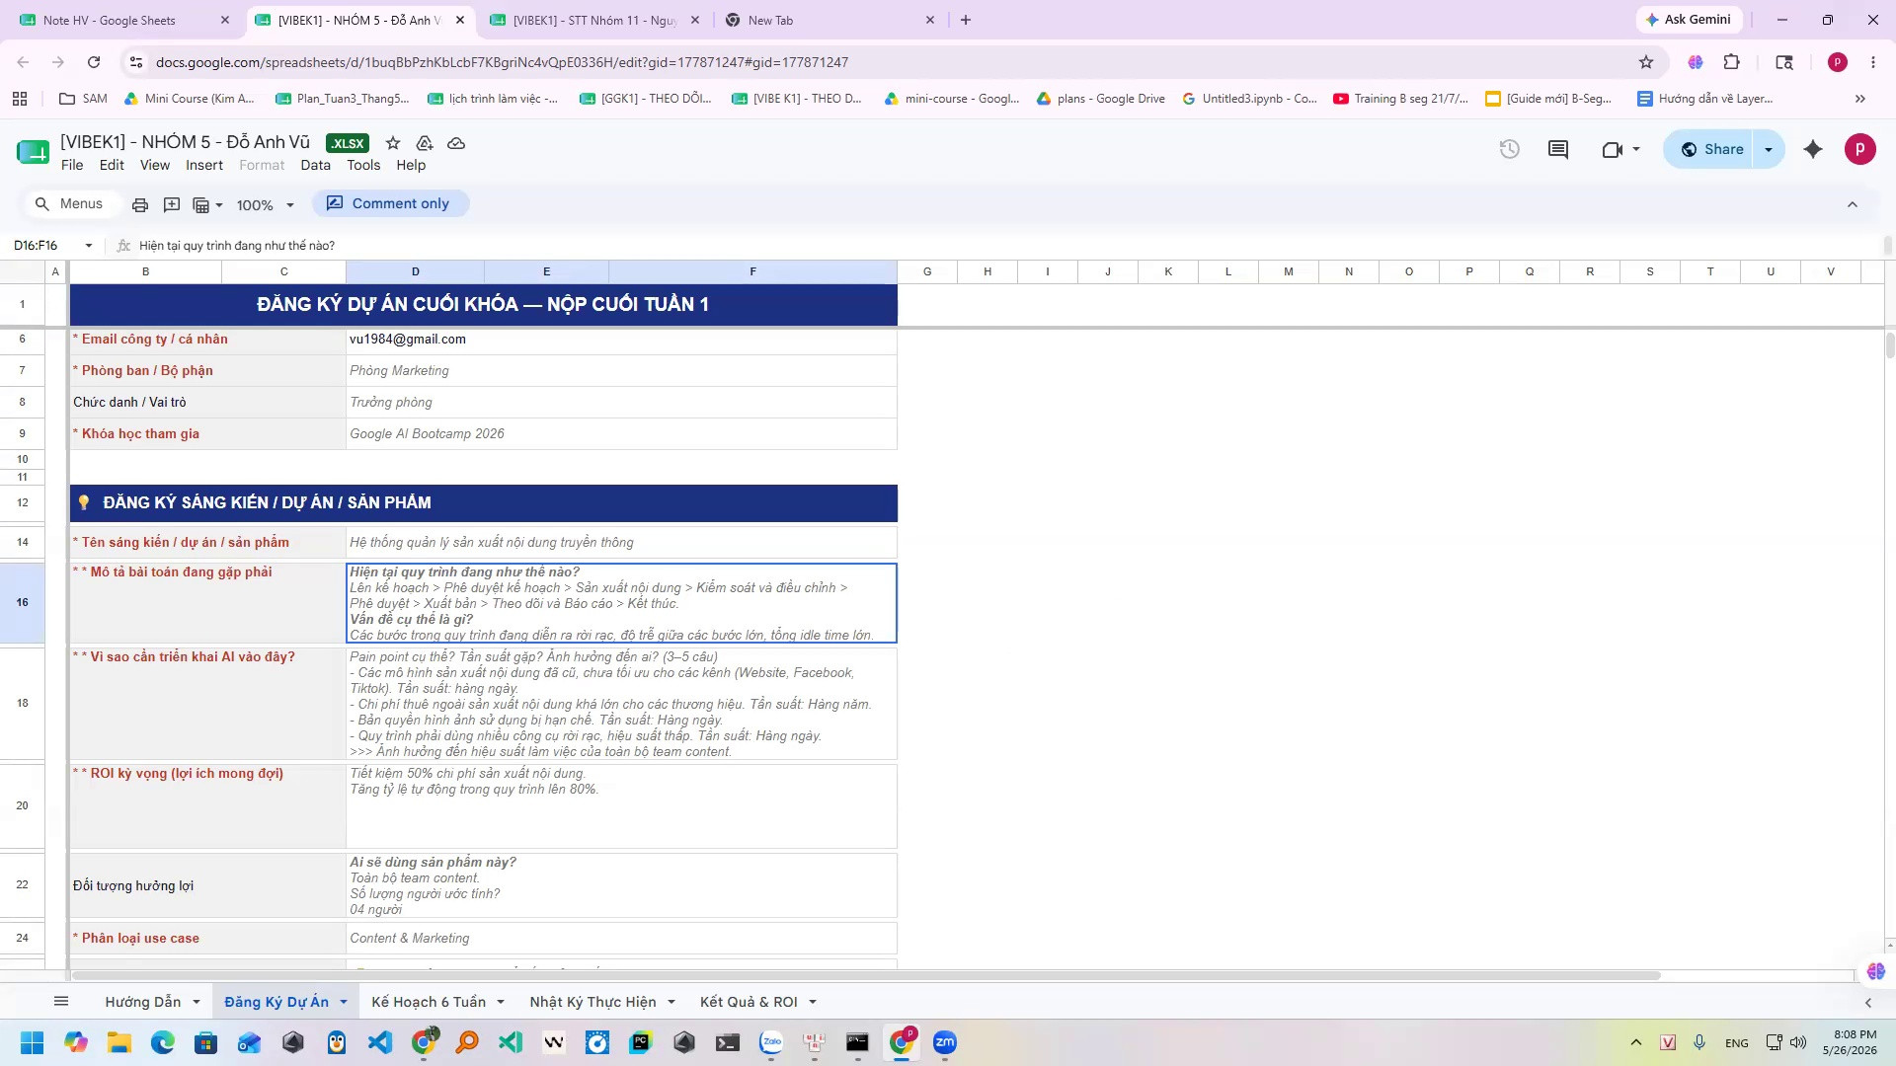Click the Share button
Viewport: 1896px width, 1066px height.
click(1711, 149)
